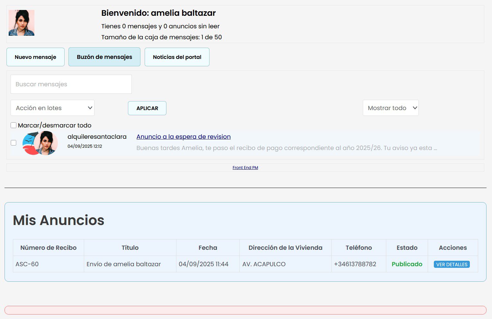Check the Marcar/desmarcar todo checkbox
The image size is (492, 319).
[x=13, y=125]
